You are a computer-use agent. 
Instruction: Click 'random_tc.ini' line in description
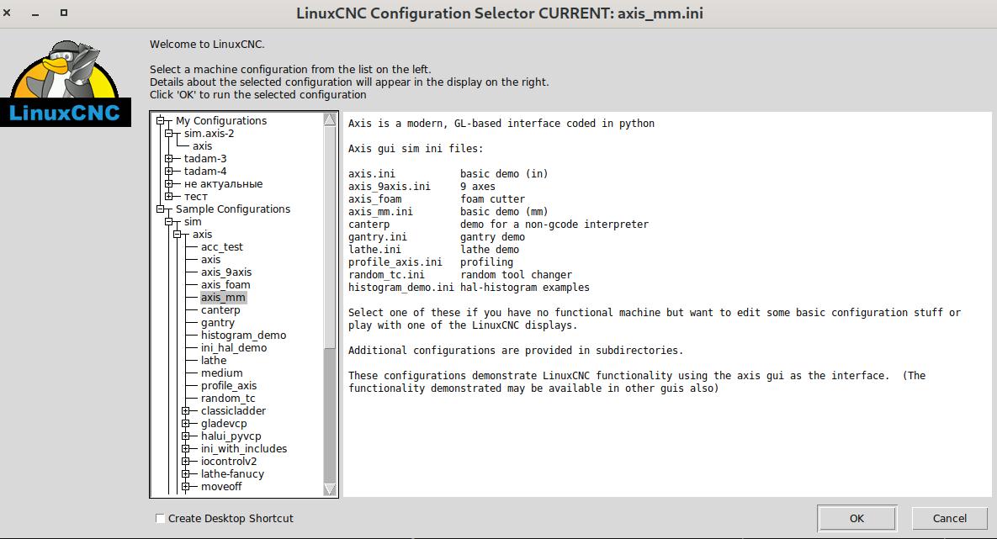[459, 275]
